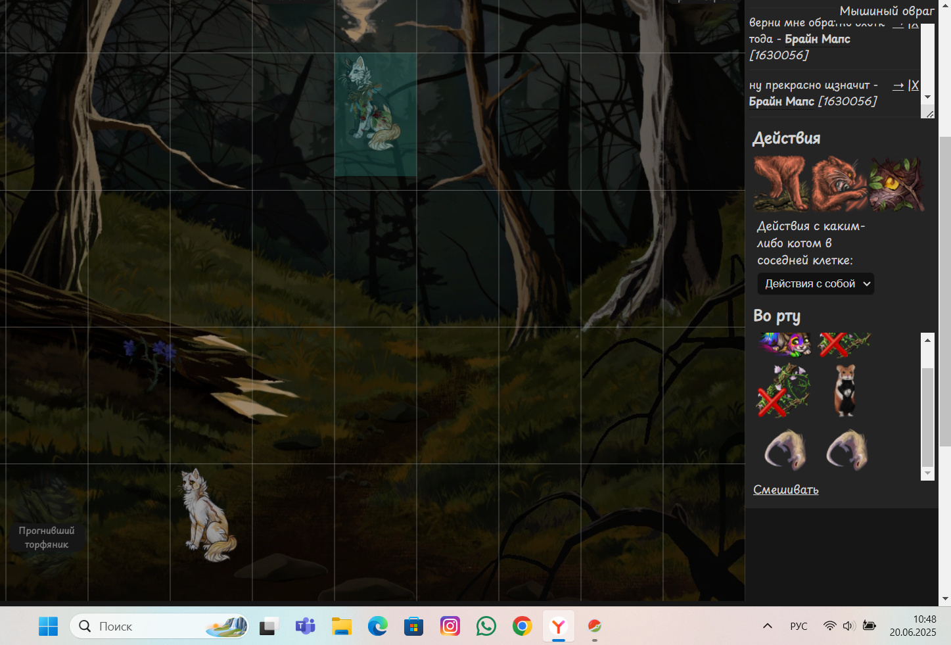The height and width of the screenshot is (645, 951).
Task: Open Брайн Мапс name in 'верни мне' message
Action: (818, 39)
